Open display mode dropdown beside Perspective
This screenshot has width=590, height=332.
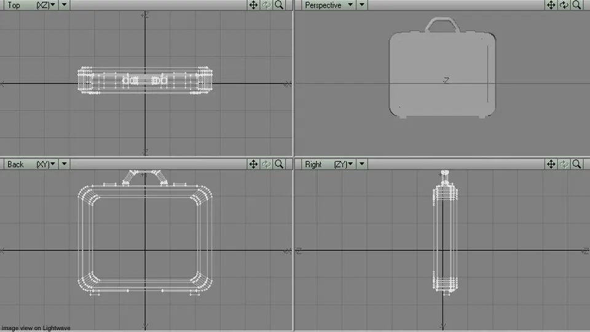coord(362,5)
